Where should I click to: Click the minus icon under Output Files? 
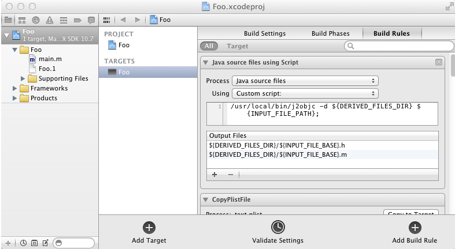(231, 175)
